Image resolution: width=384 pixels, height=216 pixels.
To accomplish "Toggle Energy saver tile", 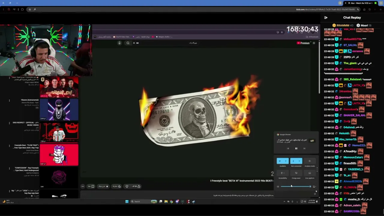I will click(296, 173).
